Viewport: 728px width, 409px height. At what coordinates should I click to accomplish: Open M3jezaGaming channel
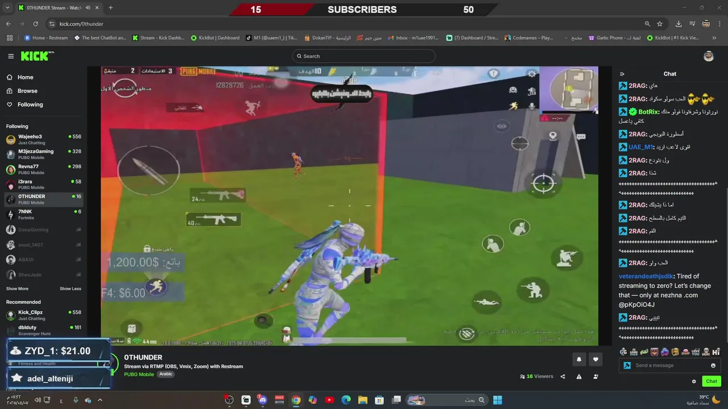tap(44, 154)
